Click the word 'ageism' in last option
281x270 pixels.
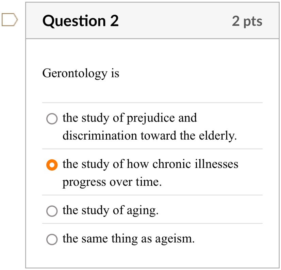coord(173,239)
